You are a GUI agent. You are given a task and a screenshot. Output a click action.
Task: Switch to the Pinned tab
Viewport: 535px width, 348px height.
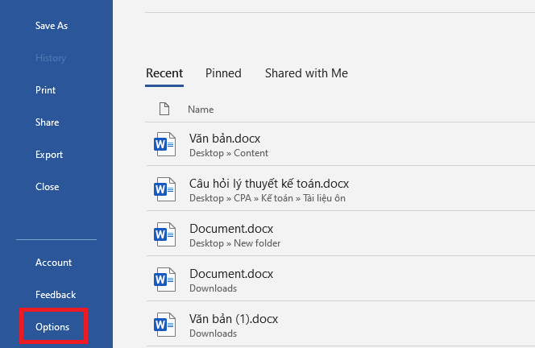point(223,73)
